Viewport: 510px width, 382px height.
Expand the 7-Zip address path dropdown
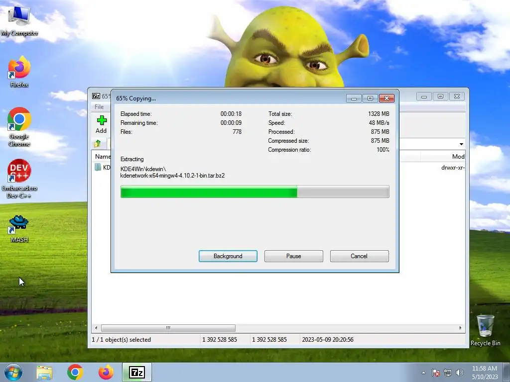tap(461, 144)
